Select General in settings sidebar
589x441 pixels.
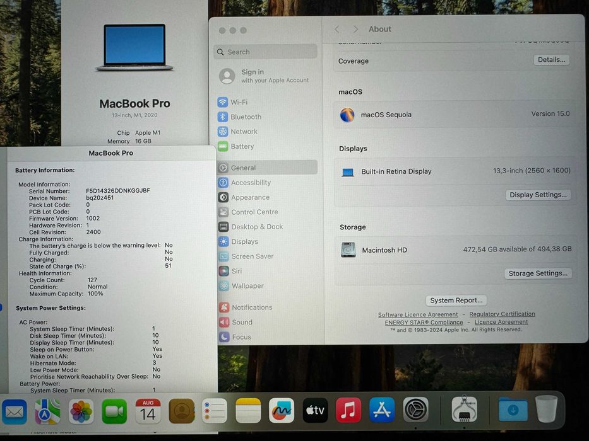tap(267, 168)
